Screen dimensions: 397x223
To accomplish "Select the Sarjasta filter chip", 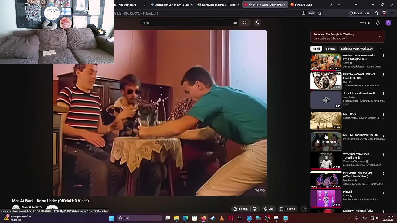I will (330, 49).
